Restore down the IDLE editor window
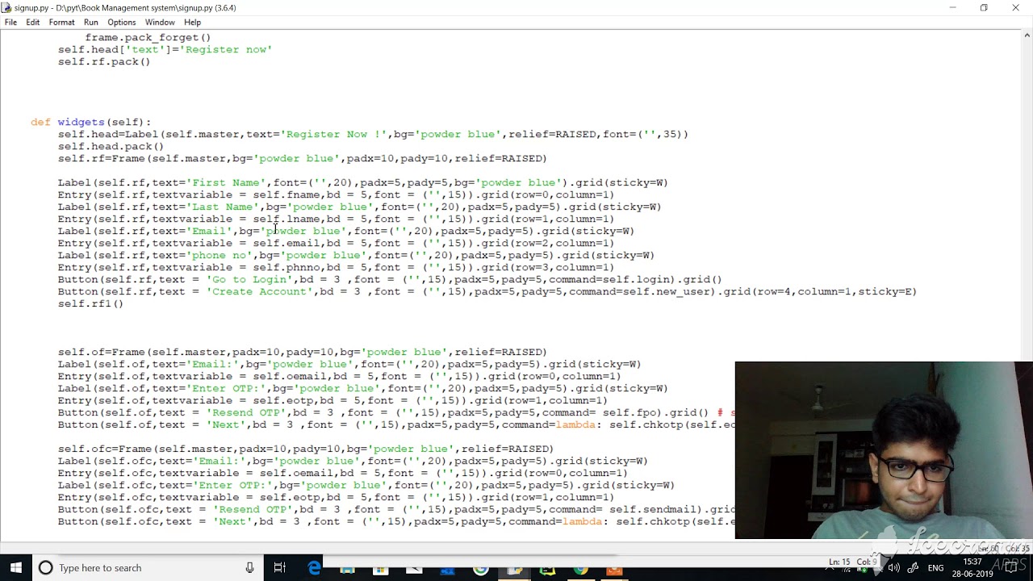The image size is (1033, 581). click(x=984, y=8)
